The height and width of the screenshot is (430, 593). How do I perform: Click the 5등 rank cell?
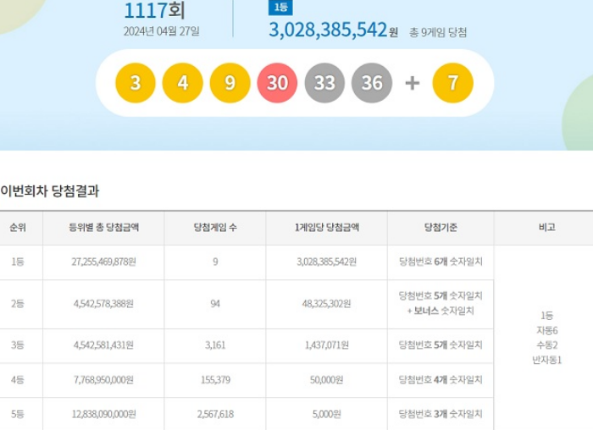18,414
